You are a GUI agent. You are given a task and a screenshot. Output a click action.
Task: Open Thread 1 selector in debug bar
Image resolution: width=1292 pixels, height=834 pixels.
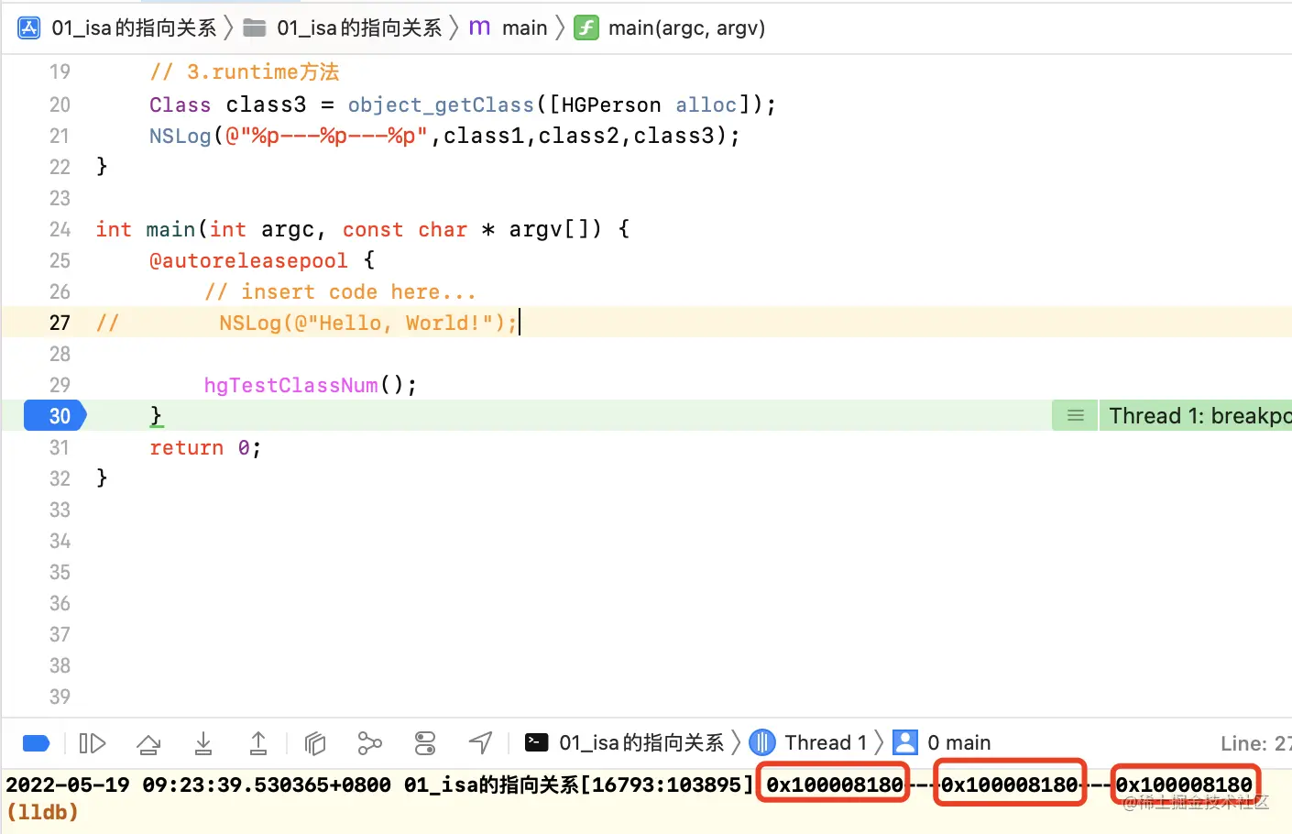[x=808, y=742]
